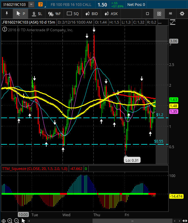Image resolution: width=188 pixels, height=223 pixels.
Task: Toggle the SQ rectangle button
Action: (x=72, y=14)
